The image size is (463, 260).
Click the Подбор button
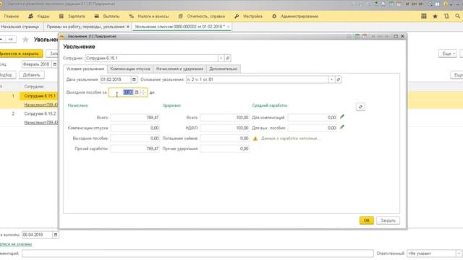click(x=7, y=75)
